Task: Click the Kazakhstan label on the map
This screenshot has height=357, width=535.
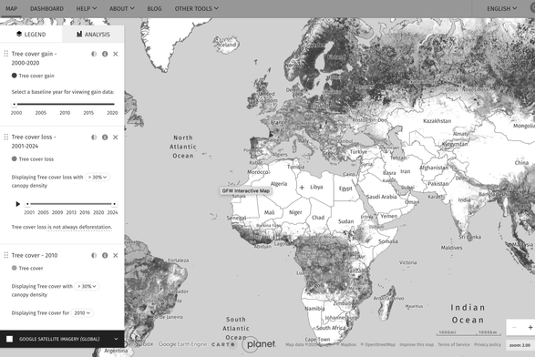Action: click(437, 121)
